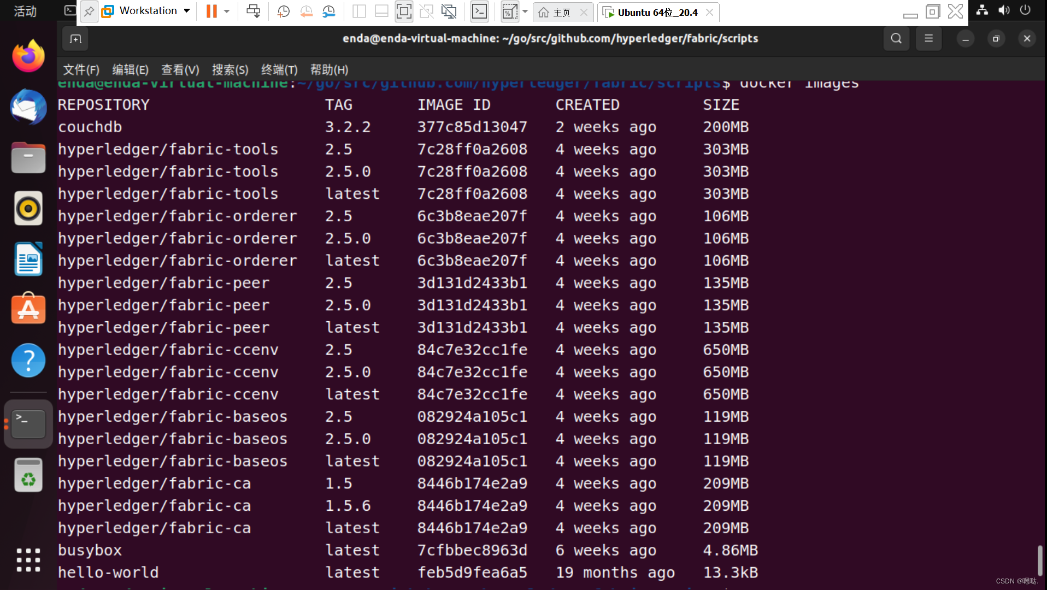Click the CREATED column header
The image size is (1047, 590).
[x=587, y=104]
